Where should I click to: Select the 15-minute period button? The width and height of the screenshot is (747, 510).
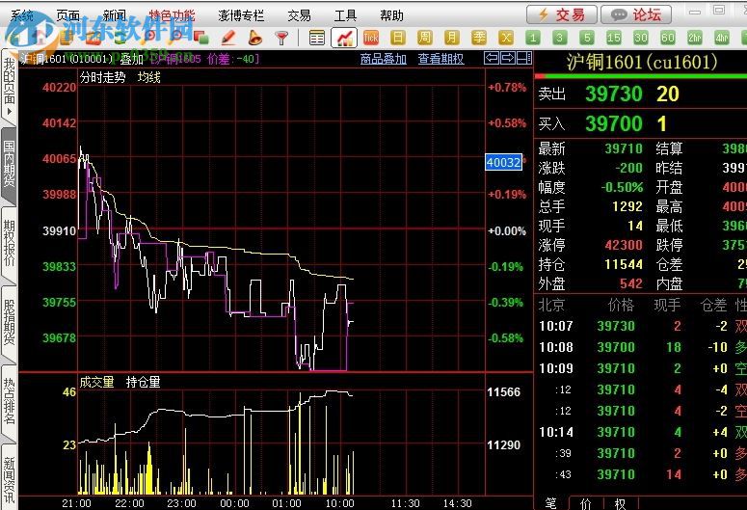(614, 38)
